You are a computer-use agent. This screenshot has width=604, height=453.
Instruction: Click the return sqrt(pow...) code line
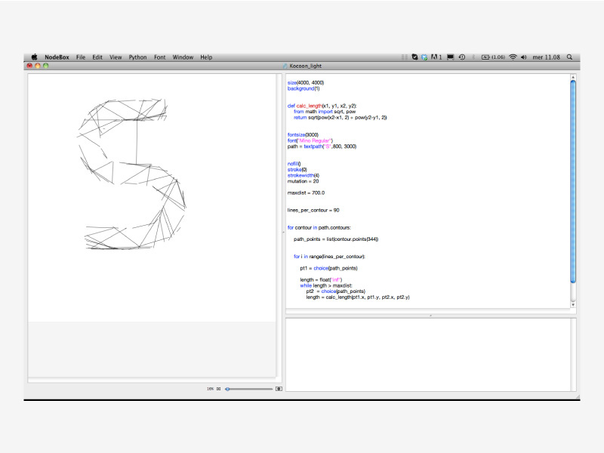coord(341,118)
